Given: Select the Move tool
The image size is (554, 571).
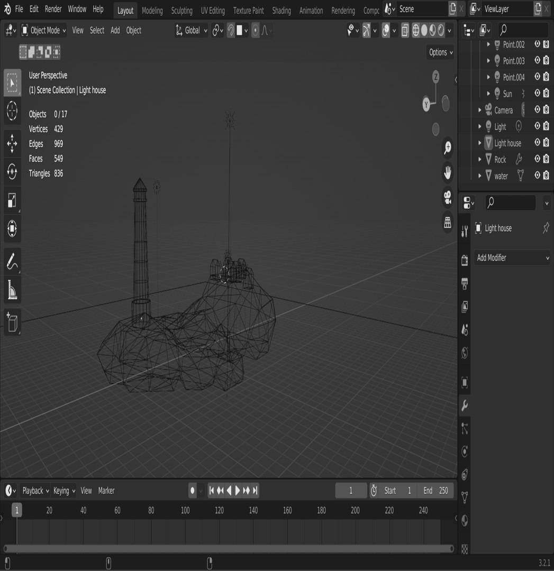Looking at the screenshot, I should pyautogui.click(x=12, y=143).
